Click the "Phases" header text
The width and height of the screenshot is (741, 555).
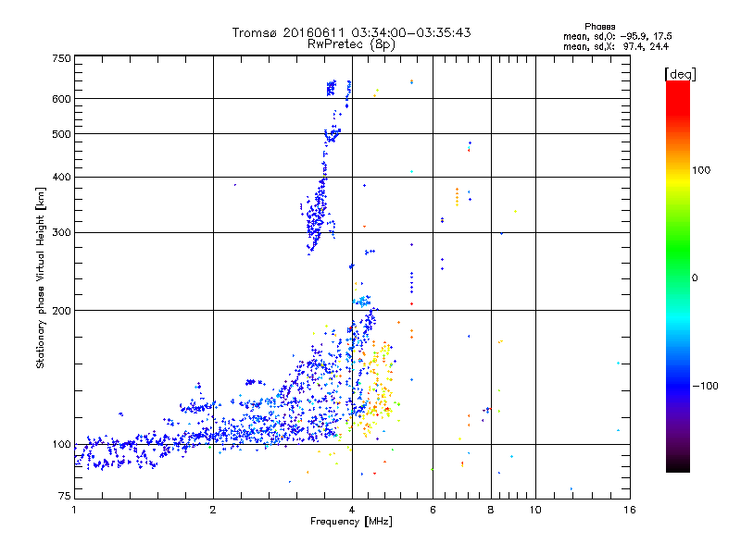click(x=599, y=27)
